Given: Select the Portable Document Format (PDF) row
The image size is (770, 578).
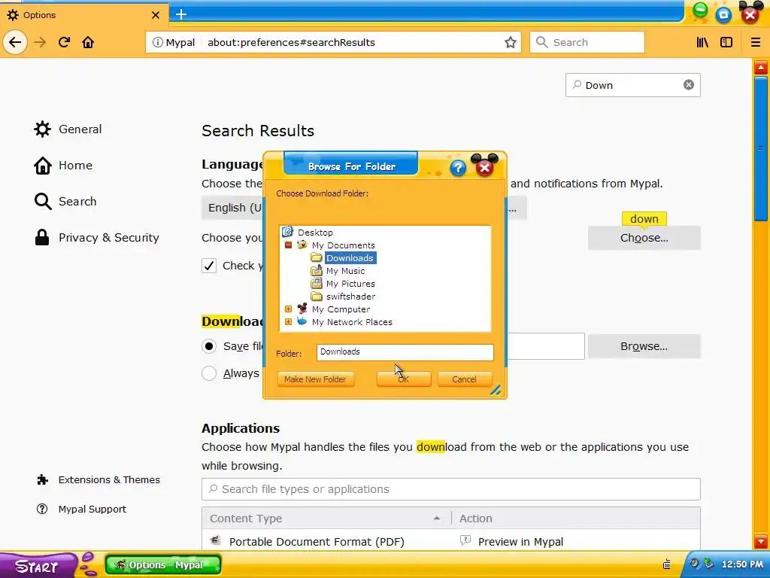Looking at the screenshot, I should coord(451,540).
